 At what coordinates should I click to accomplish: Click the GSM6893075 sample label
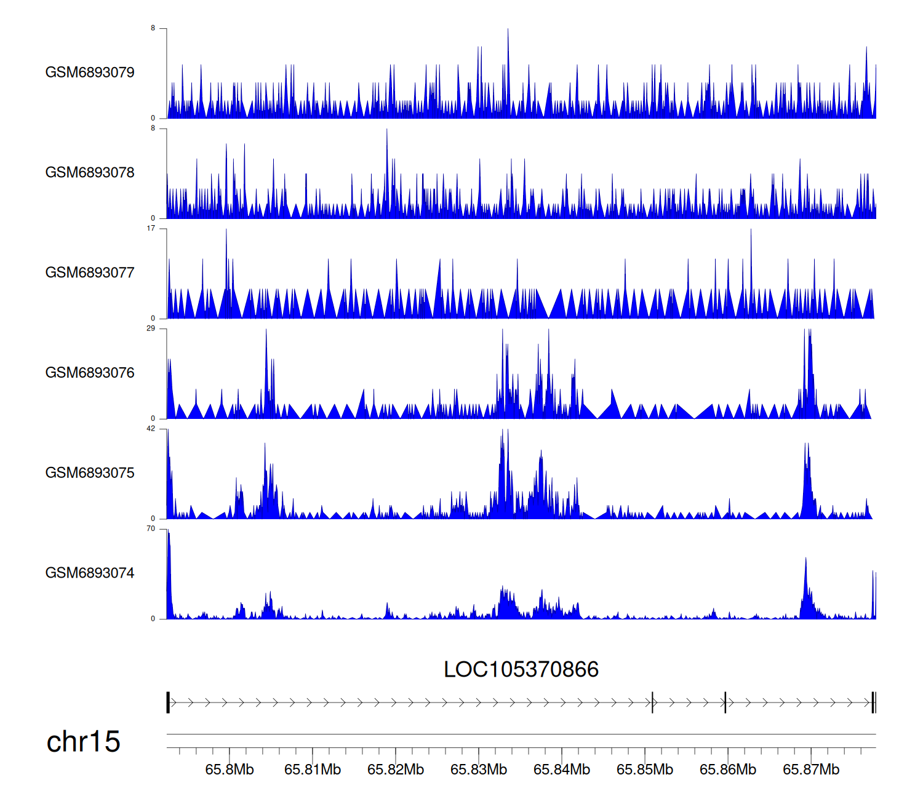pyautogui.click(x=90, y=473)
